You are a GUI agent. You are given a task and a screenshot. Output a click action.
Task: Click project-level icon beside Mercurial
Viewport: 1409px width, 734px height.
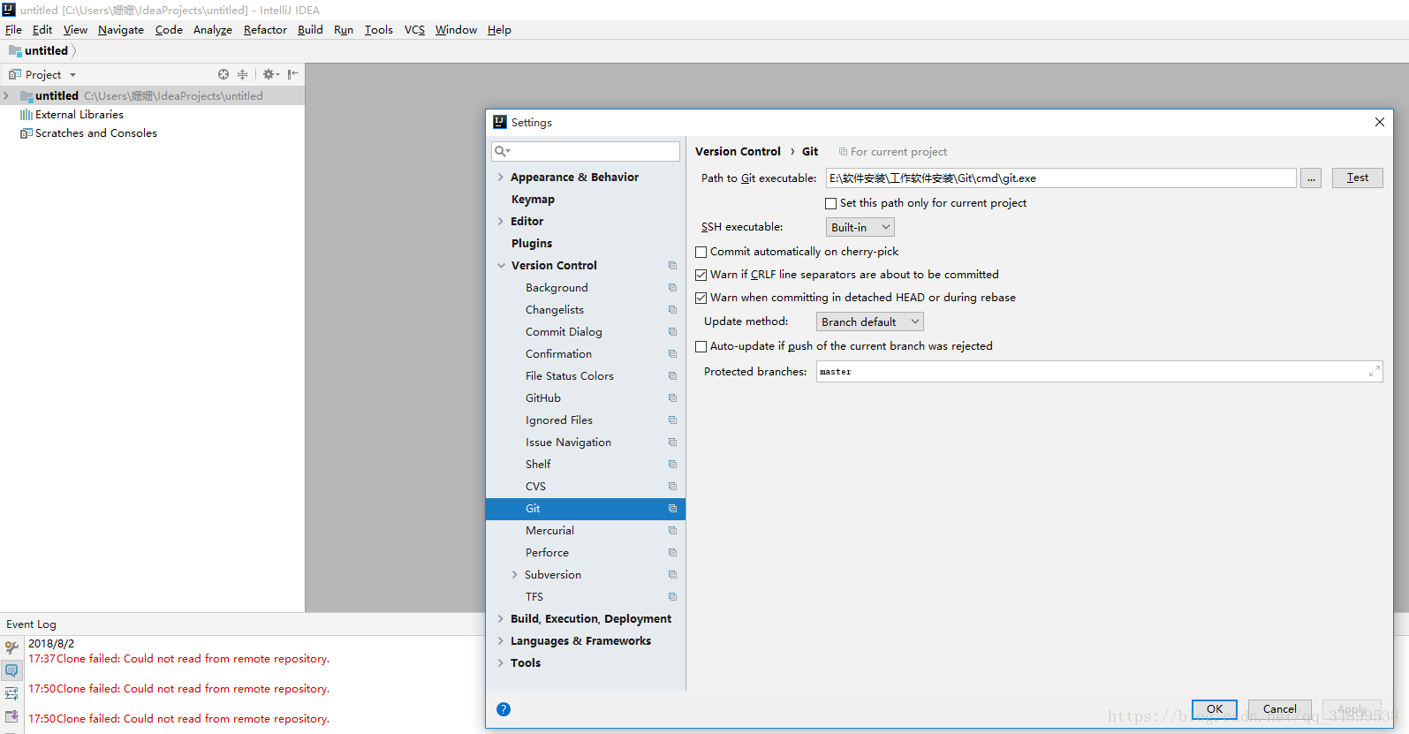(672, 531)
